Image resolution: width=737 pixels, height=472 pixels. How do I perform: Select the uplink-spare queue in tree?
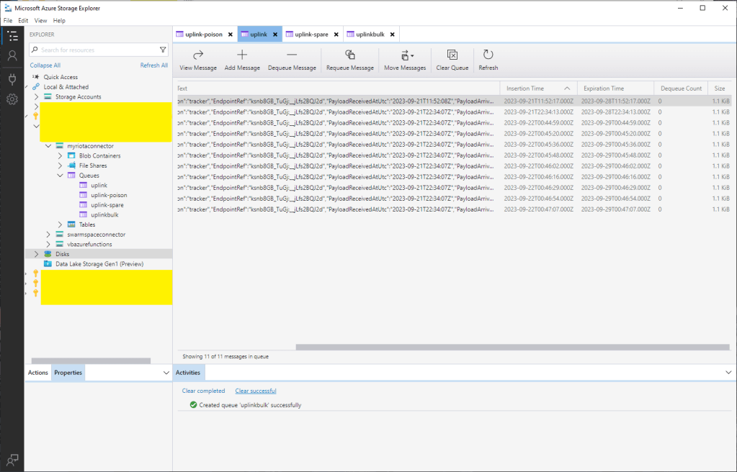pos(108,205)
